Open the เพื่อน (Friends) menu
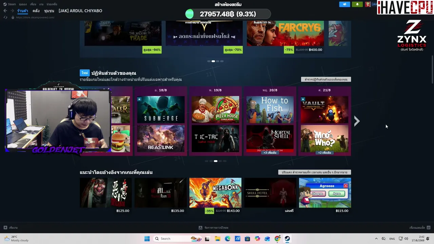The height and width of the screenshot is (244, 434). [x=33, y=4]
